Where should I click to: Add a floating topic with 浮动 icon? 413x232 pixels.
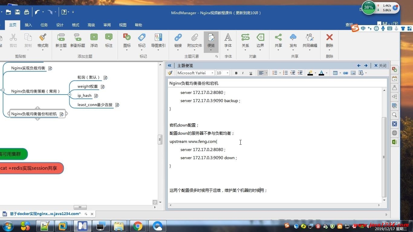tap(94, 38)
